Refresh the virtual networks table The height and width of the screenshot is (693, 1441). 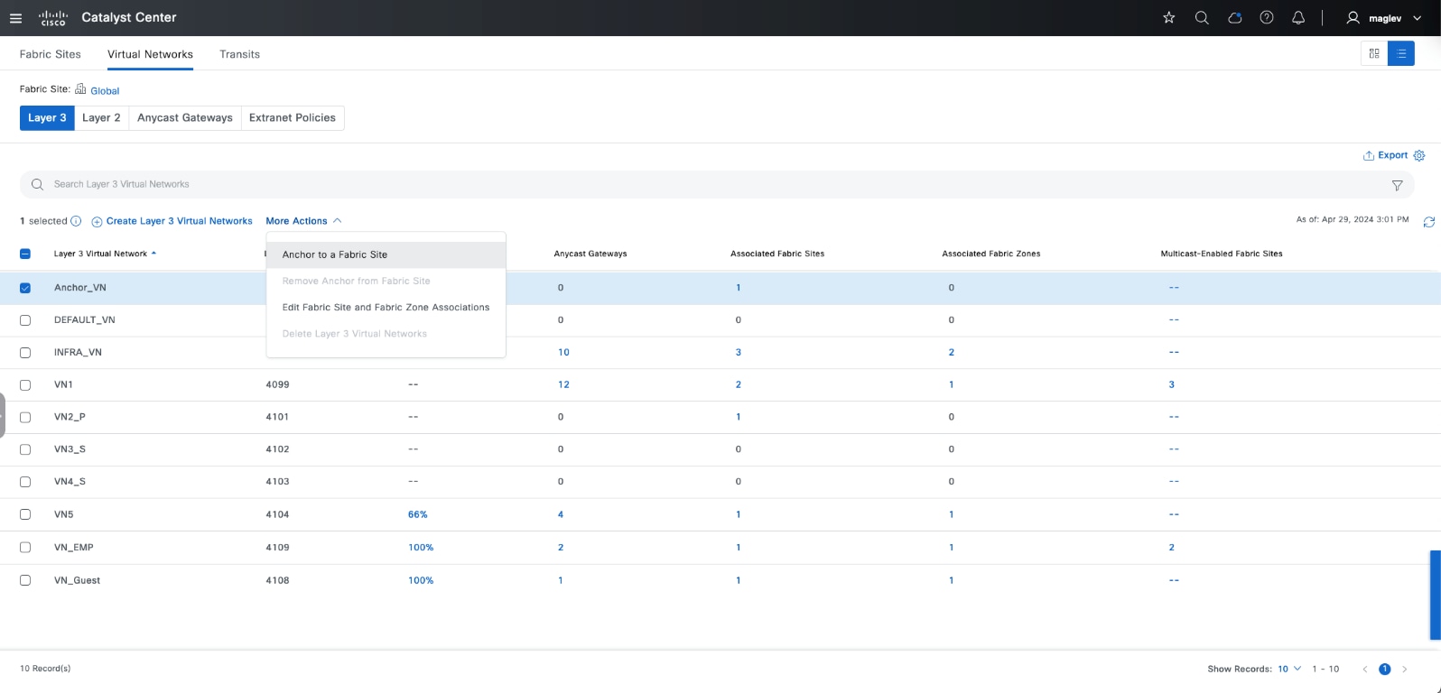[x=1428, y=222]
